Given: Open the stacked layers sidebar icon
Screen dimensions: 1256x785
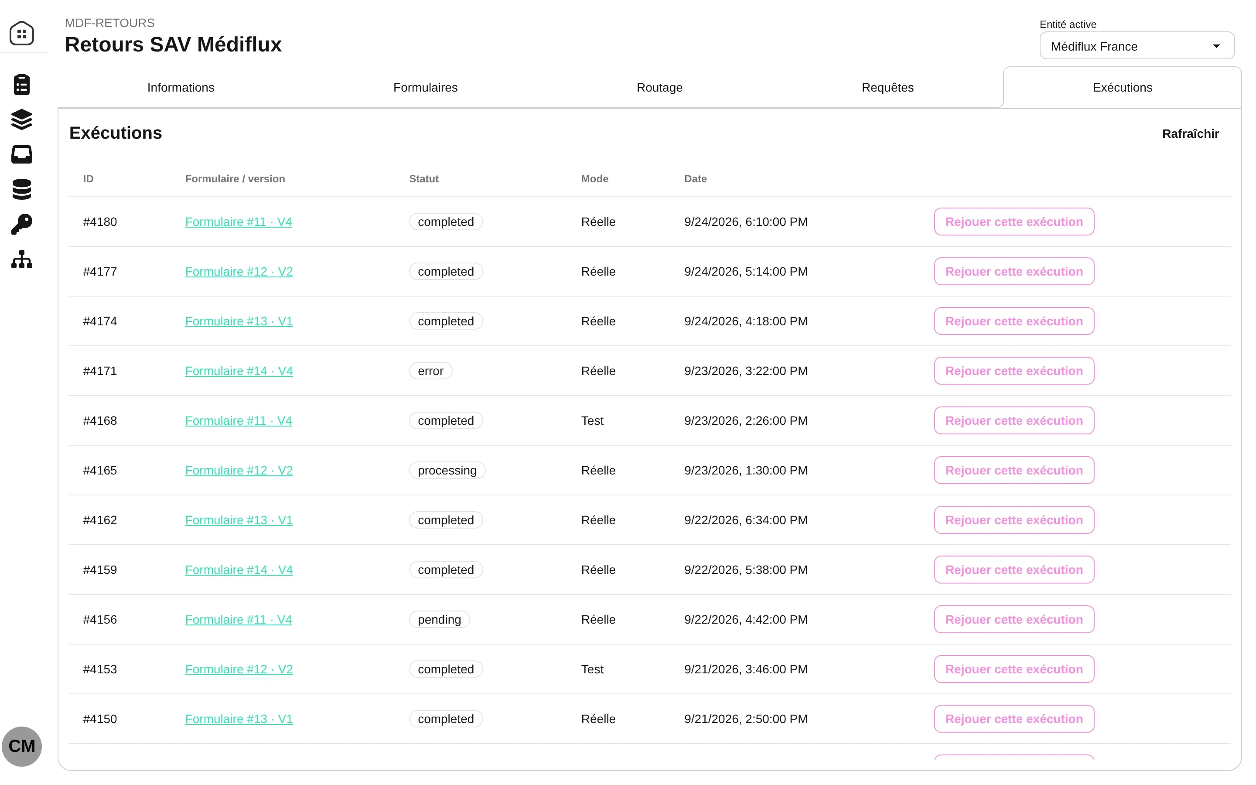Looking at the screenshot, I should pos(22,119).
